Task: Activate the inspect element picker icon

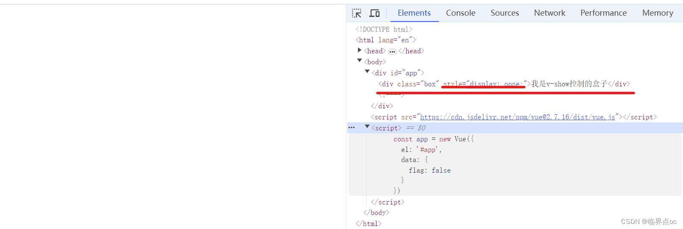Action: click(357, 13)
